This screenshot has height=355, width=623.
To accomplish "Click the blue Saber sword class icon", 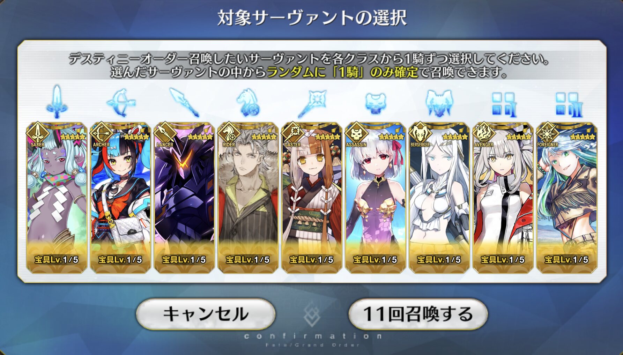I will point(57,102).
